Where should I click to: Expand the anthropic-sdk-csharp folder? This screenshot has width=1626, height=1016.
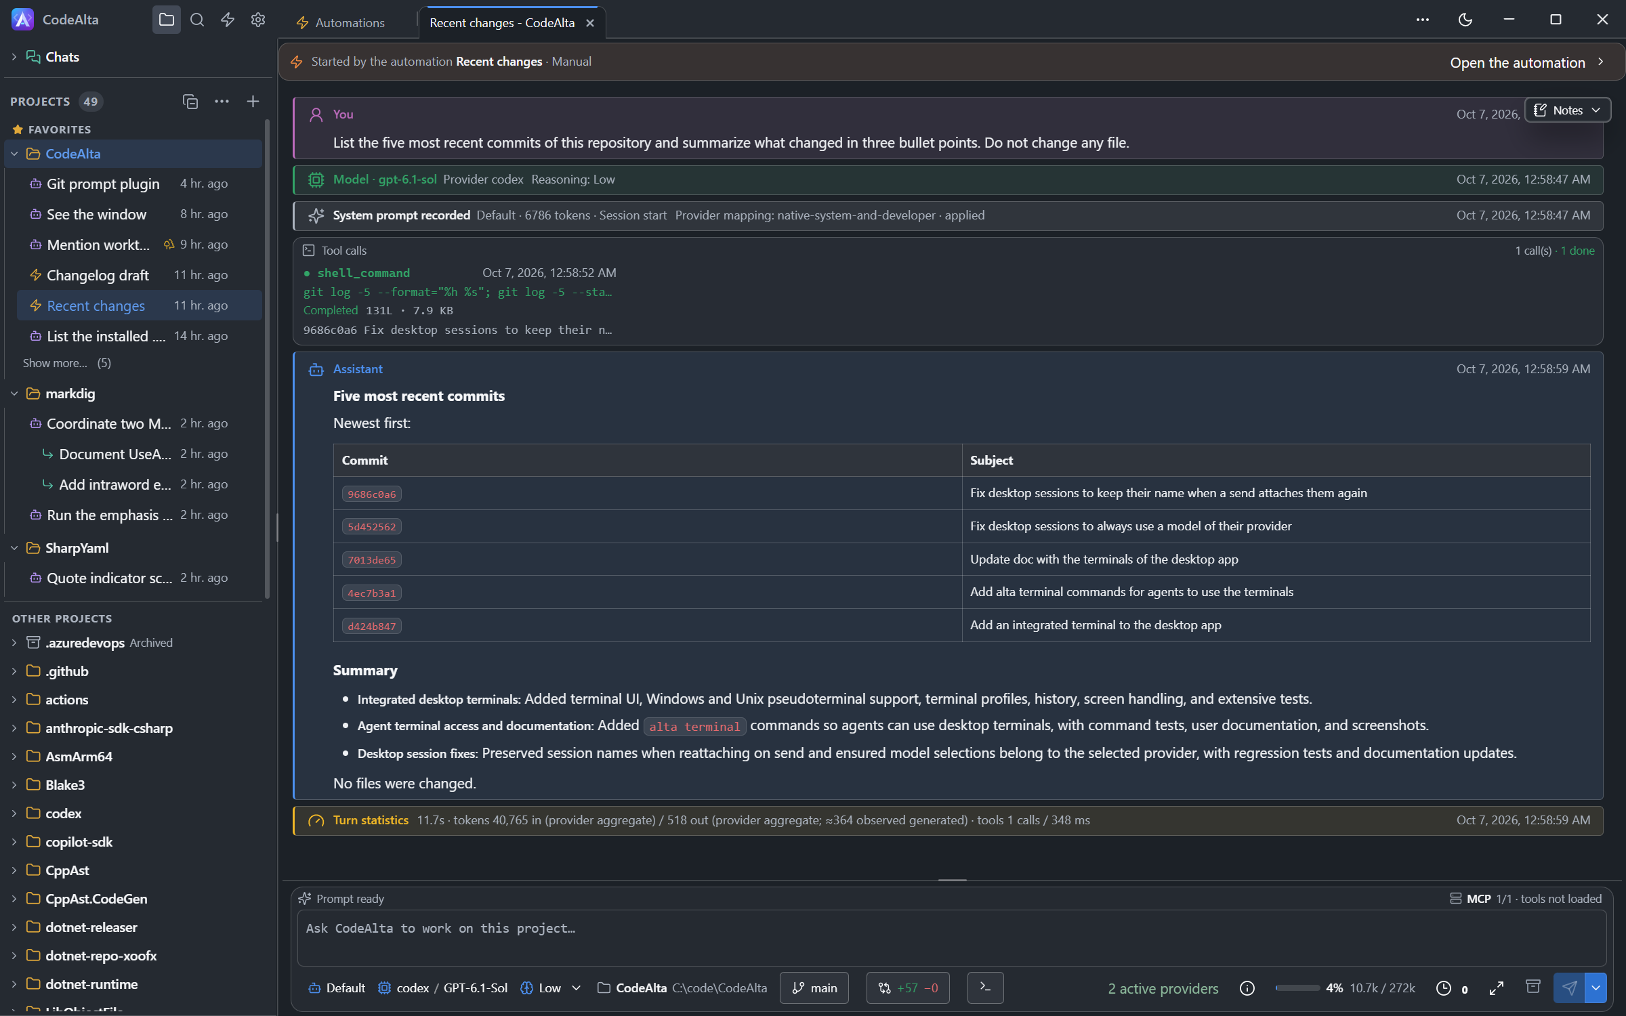14,728
